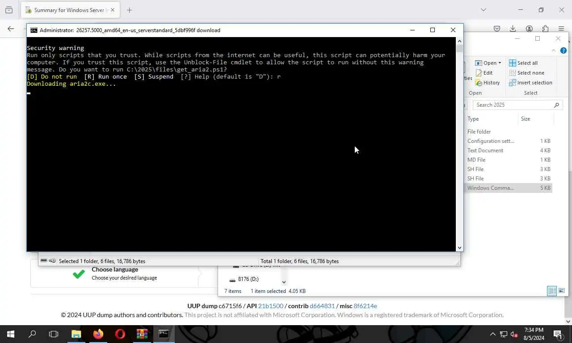
Task: Close the Administrator command prompt window
Action: point(453,30)
